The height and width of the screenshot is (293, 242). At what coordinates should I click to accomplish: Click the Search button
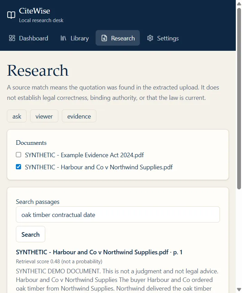point(31,234)
